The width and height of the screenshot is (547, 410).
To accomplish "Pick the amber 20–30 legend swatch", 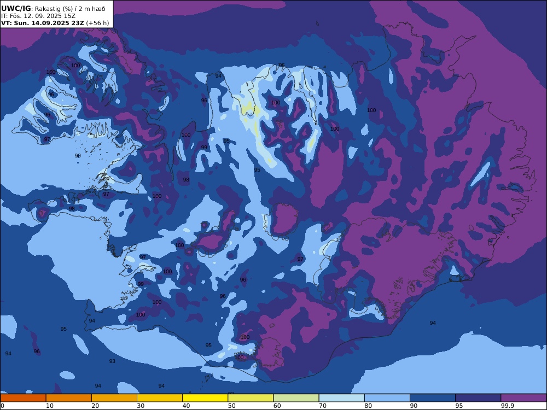I will [x=114, y=398].
